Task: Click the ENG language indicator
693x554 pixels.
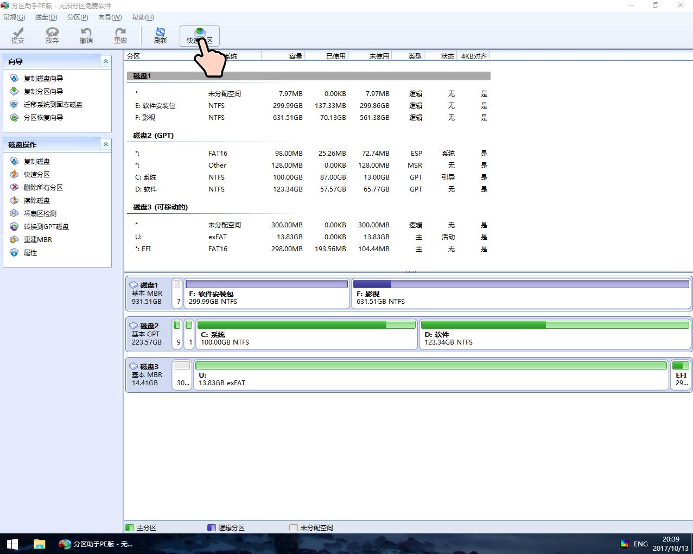Action: coord(640,544)
